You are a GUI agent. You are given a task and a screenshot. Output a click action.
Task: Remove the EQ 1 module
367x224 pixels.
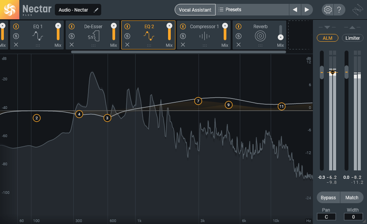[x=16, y=45]
